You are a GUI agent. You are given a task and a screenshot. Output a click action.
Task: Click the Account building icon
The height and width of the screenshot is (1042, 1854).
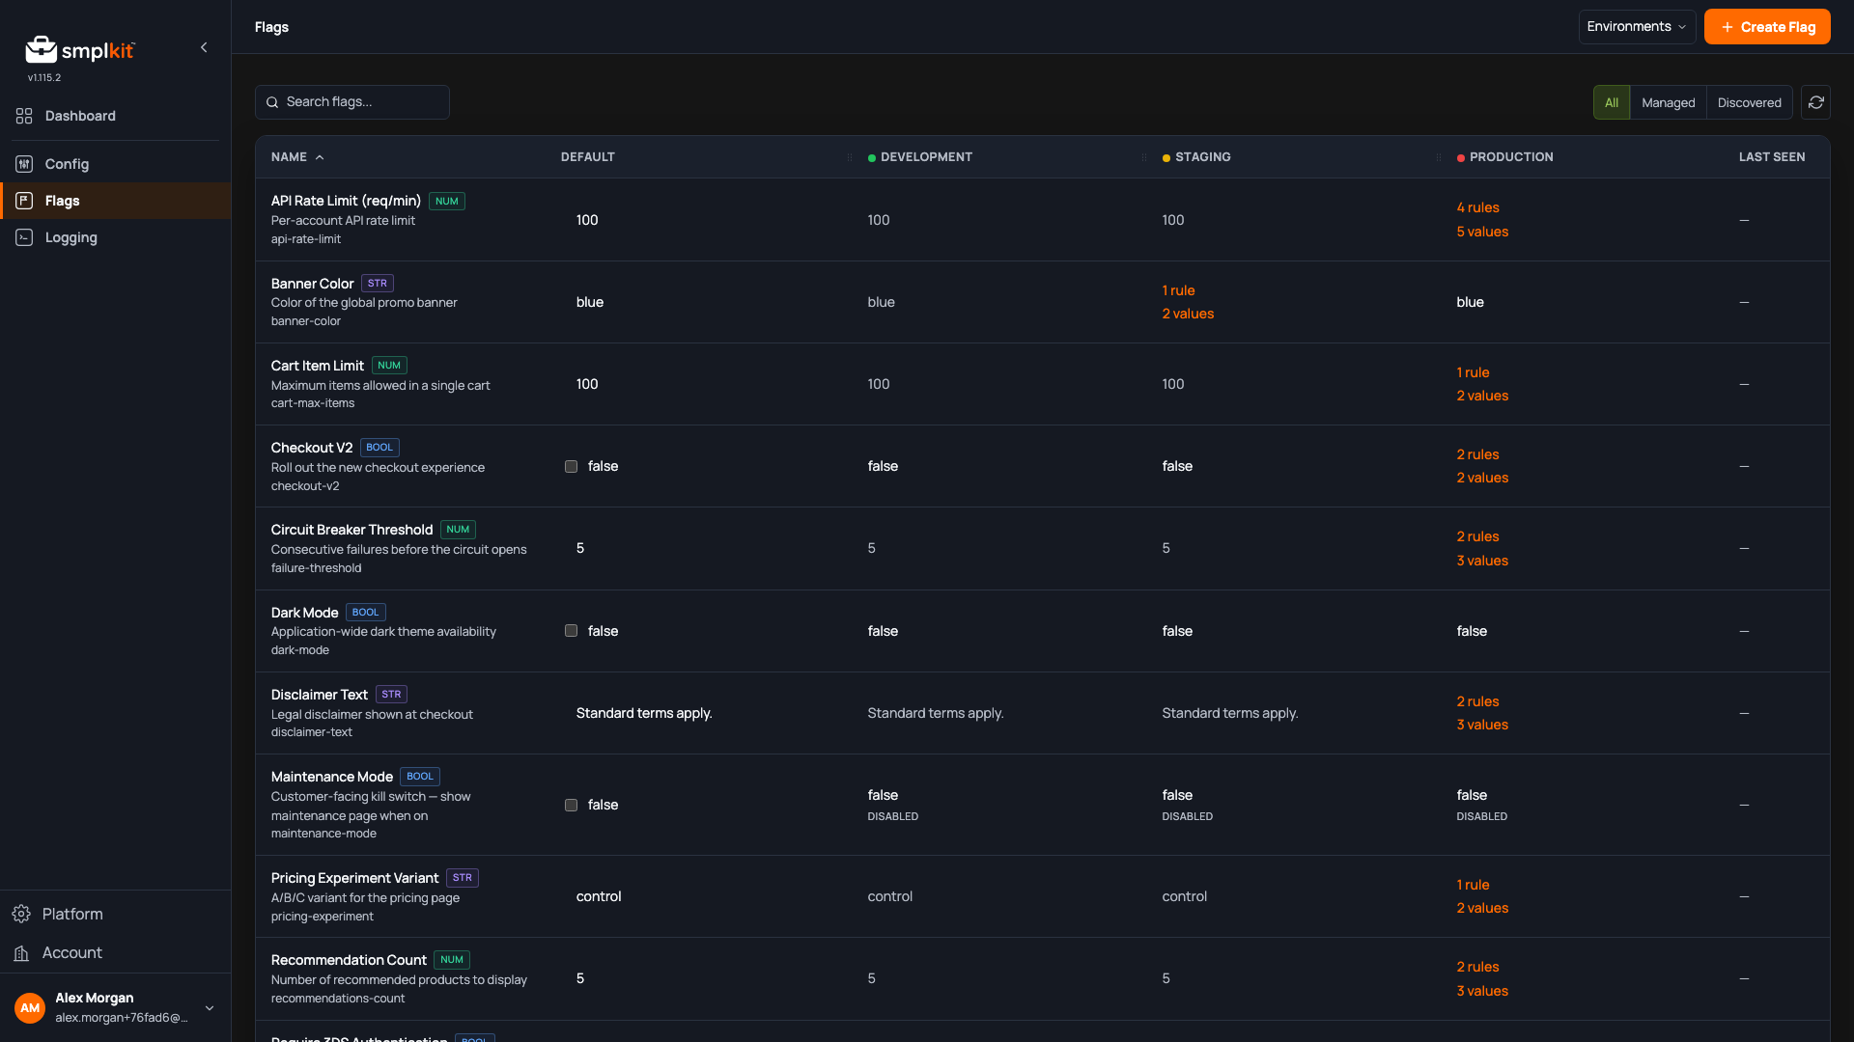coord(21,952)
